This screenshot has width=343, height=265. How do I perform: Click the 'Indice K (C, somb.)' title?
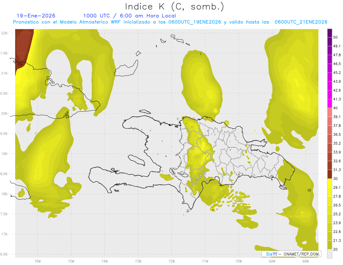(175, 7)
